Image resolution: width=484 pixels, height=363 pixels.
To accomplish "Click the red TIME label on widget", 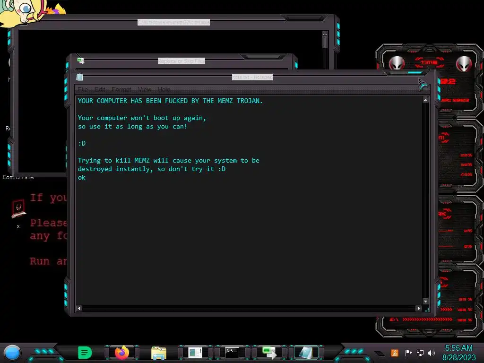I will coord(429,63).
